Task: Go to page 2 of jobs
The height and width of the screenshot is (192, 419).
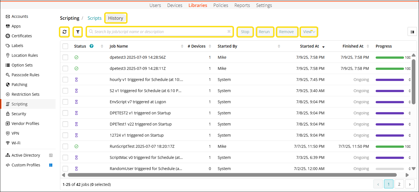Action: (399, 184)
